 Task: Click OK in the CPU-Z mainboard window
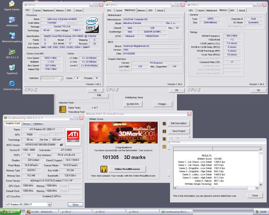[x=177, y=90]
